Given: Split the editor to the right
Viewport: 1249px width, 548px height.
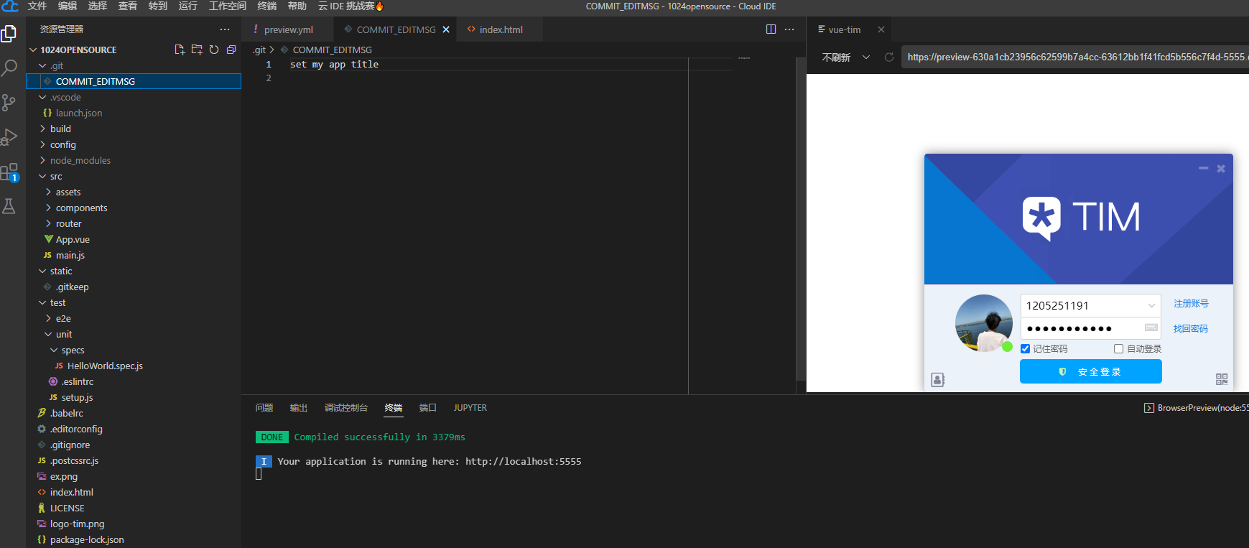Looking at the screenshot, I should [771, 29].
